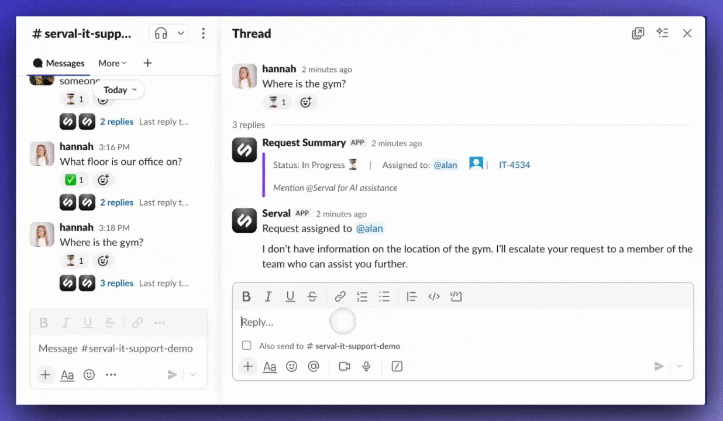
Task: Click the IT-4534 ticket link
Action: pos(514,165)
